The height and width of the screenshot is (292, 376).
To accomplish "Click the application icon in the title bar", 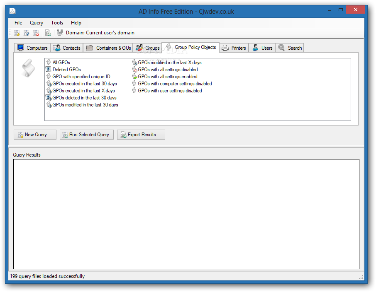I will tap(12, 11).
